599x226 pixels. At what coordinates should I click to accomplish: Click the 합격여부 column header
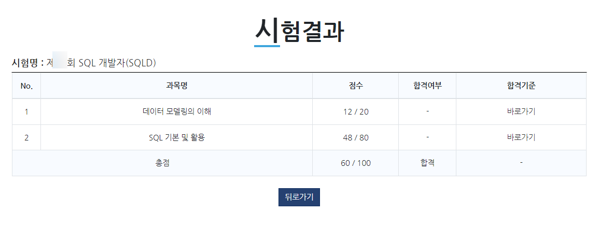[x=427, y=86]
